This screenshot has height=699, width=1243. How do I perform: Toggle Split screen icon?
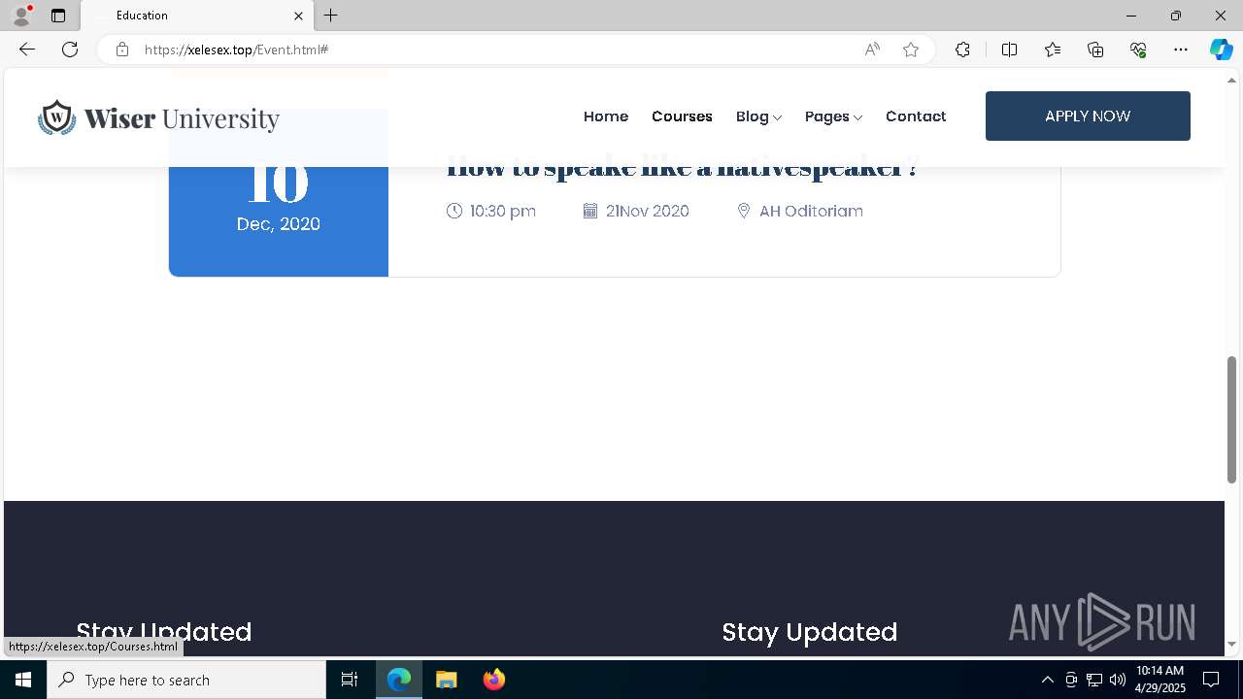[1009, 50]
